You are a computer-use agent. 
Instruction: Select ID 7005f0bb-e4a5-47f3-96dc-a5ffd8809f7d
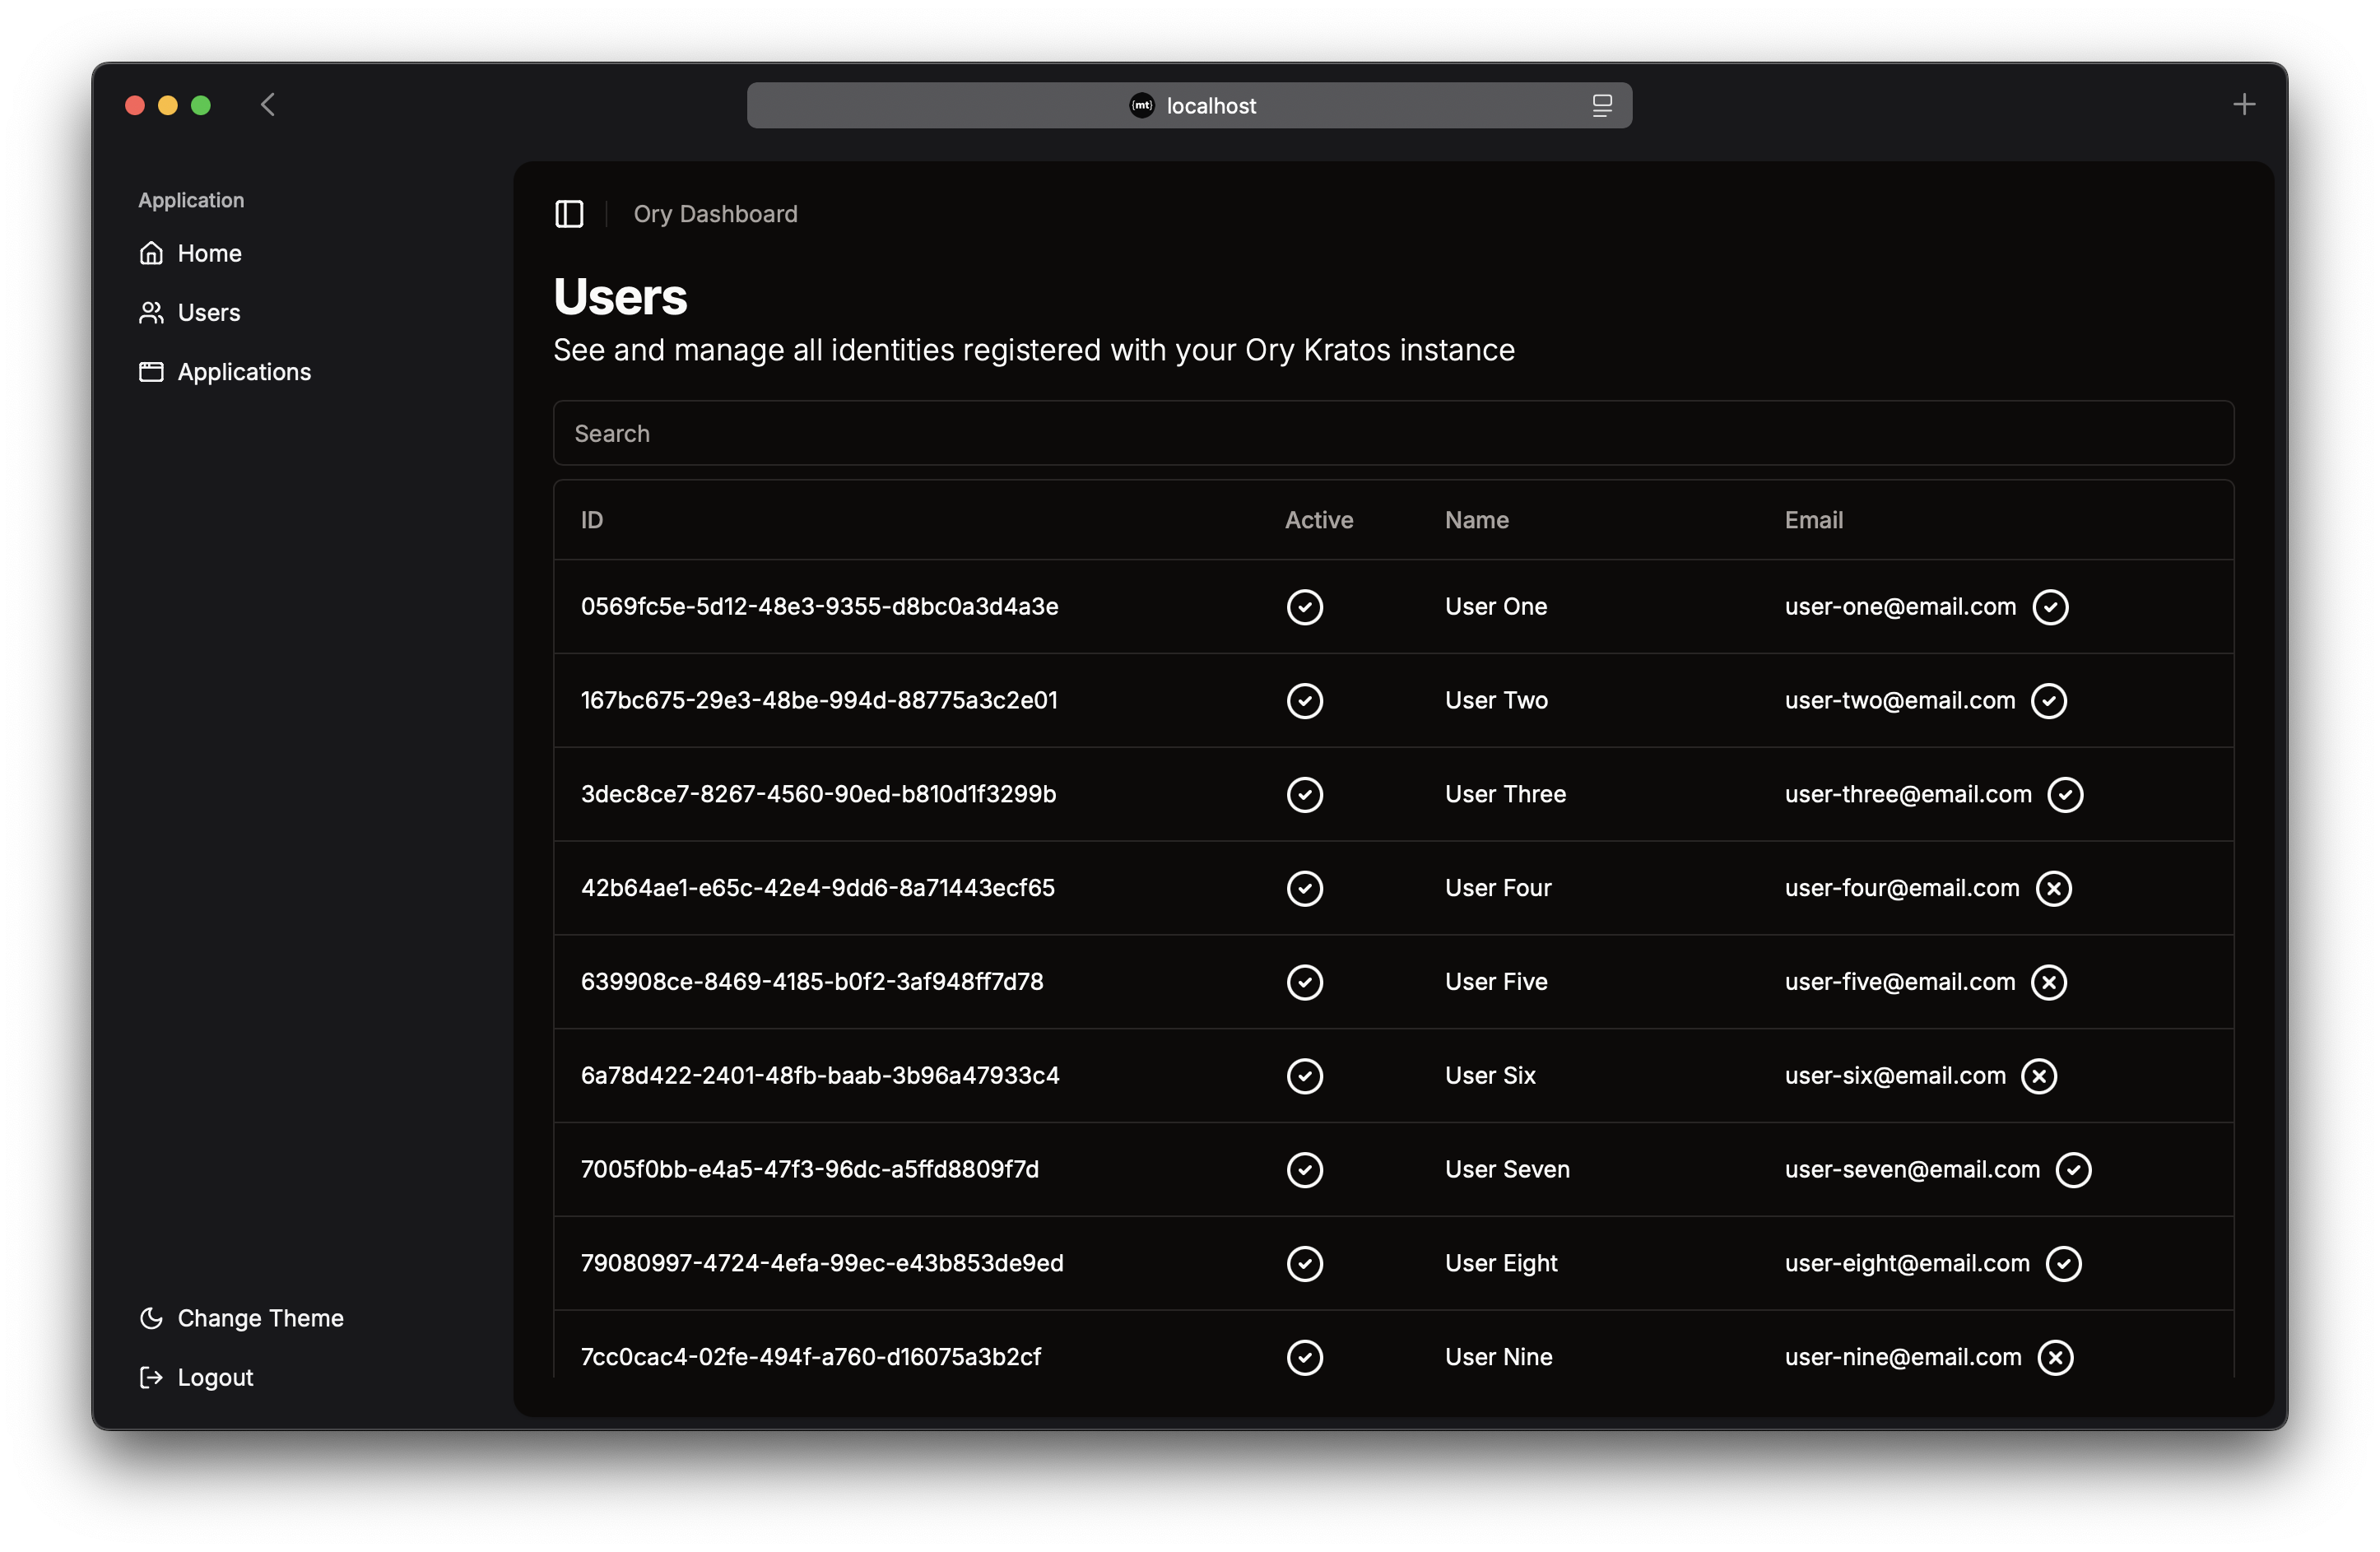810,1170
